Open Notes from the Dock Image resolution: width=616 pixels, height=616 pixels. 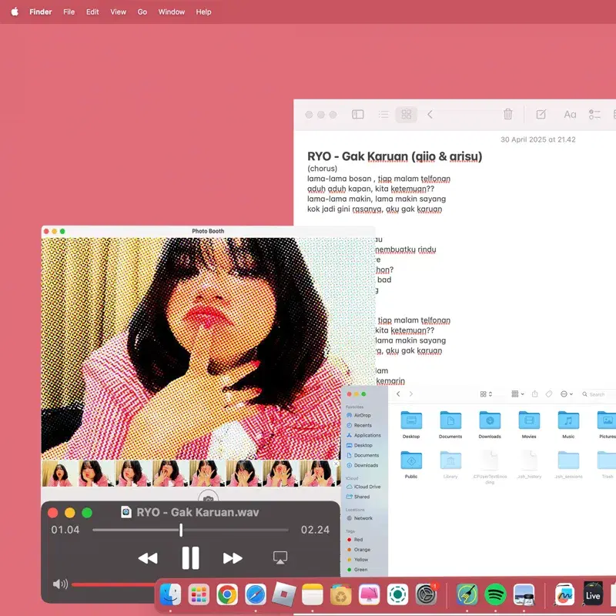pyautogui.click(x=313, y=594)
